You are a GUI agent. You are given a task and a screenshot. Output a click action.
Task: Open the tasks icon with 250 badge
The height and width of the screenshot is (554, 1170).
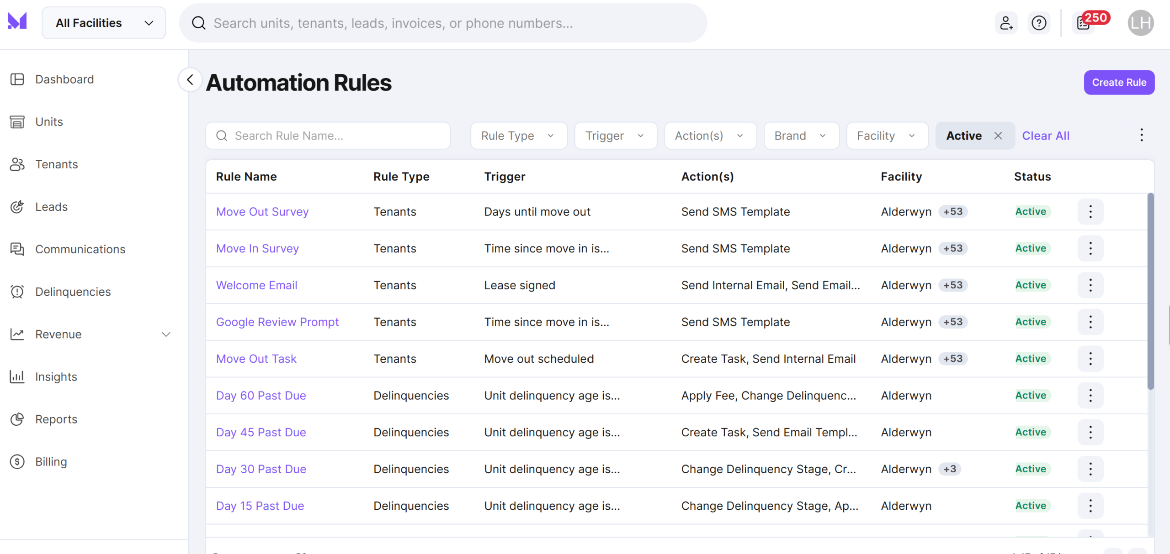1084,23
